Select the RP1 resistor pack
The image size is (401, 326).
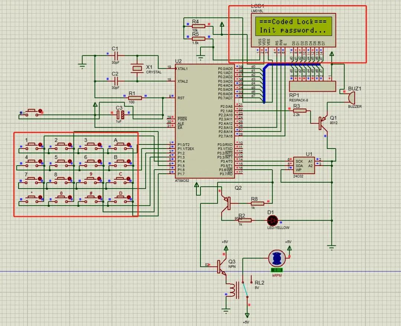click(x=312, y=86)
